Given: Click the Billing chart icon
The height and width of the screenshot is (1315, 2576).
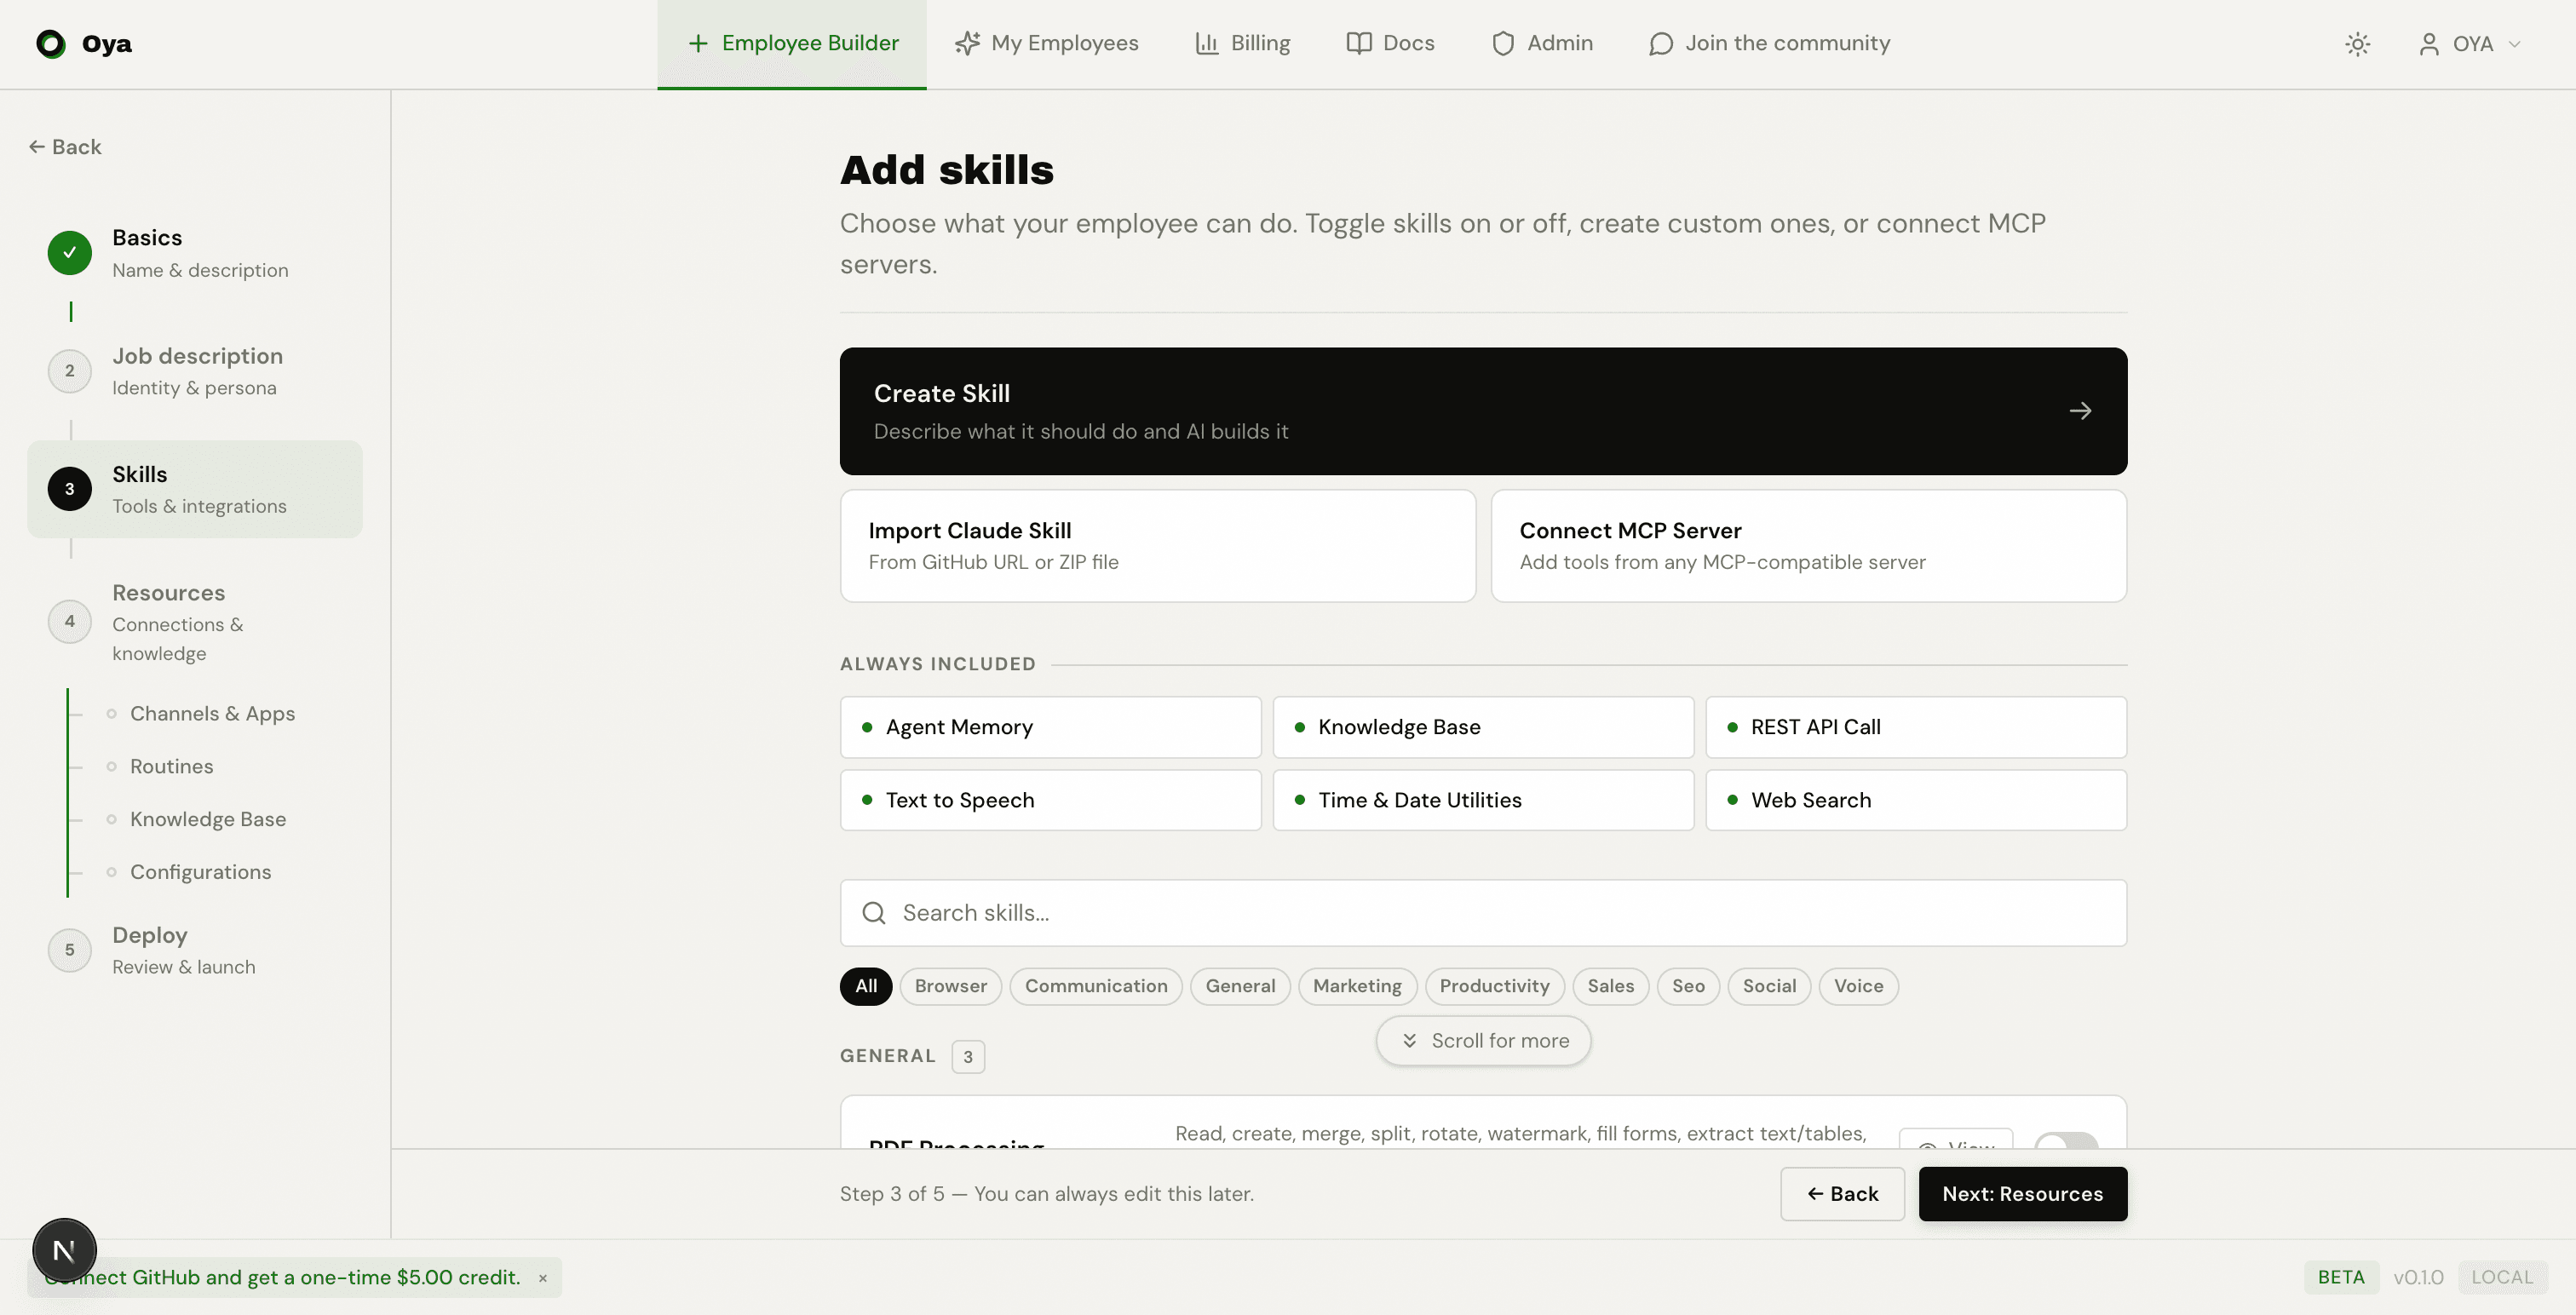Looking at the screenshot, I should pyautogui.click(x=1207, y=43).
